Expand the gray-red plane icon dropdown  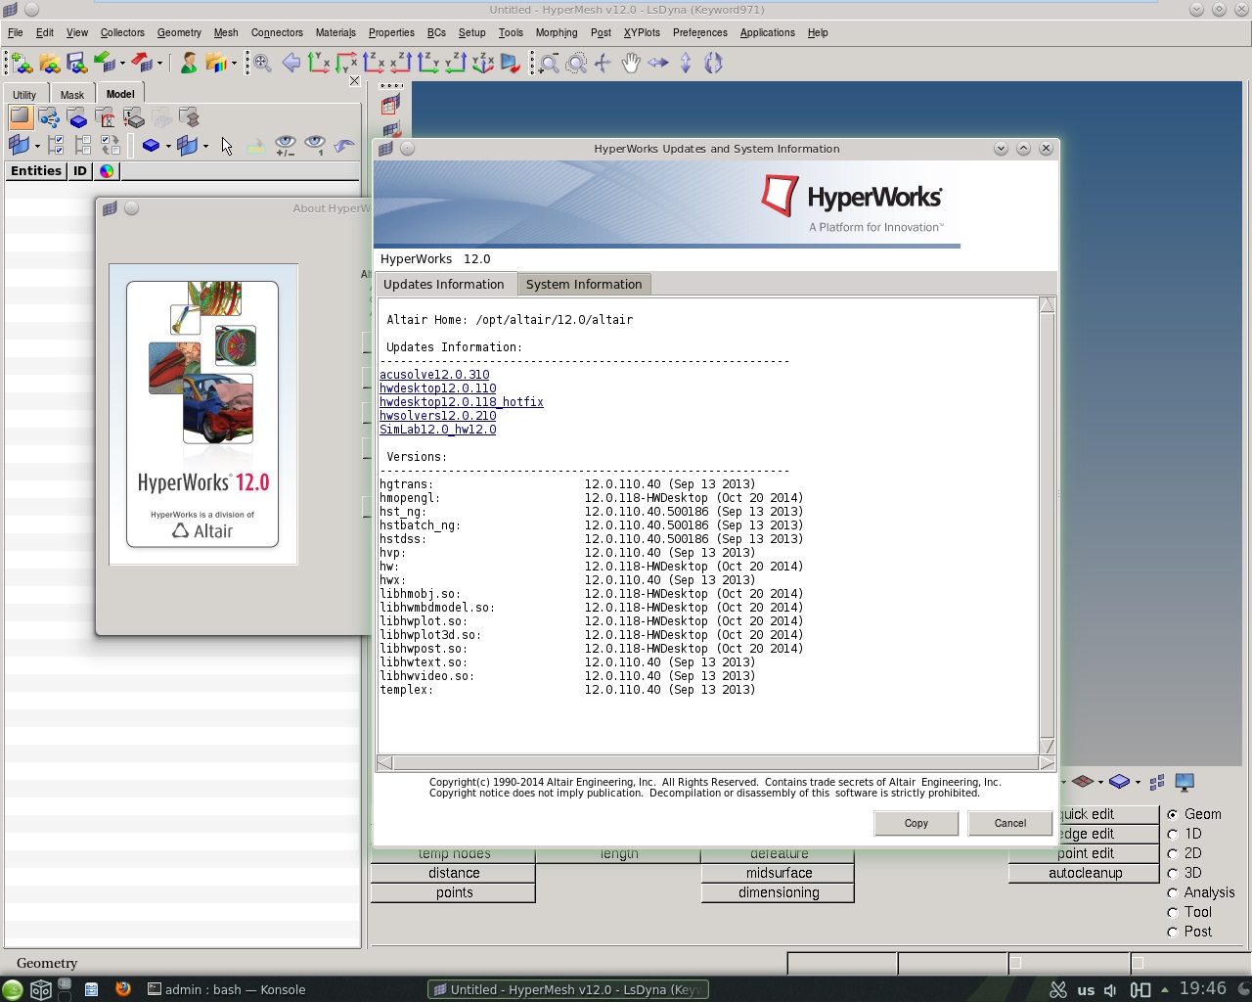[x=1100, y=782]
